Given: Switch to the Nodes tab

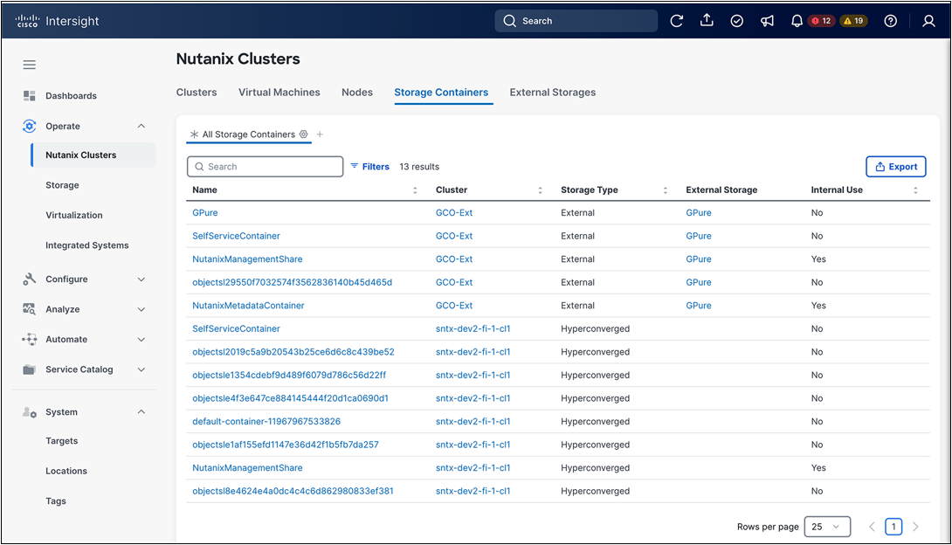Looking at the screenshot, I should click(x=357, y=93).
